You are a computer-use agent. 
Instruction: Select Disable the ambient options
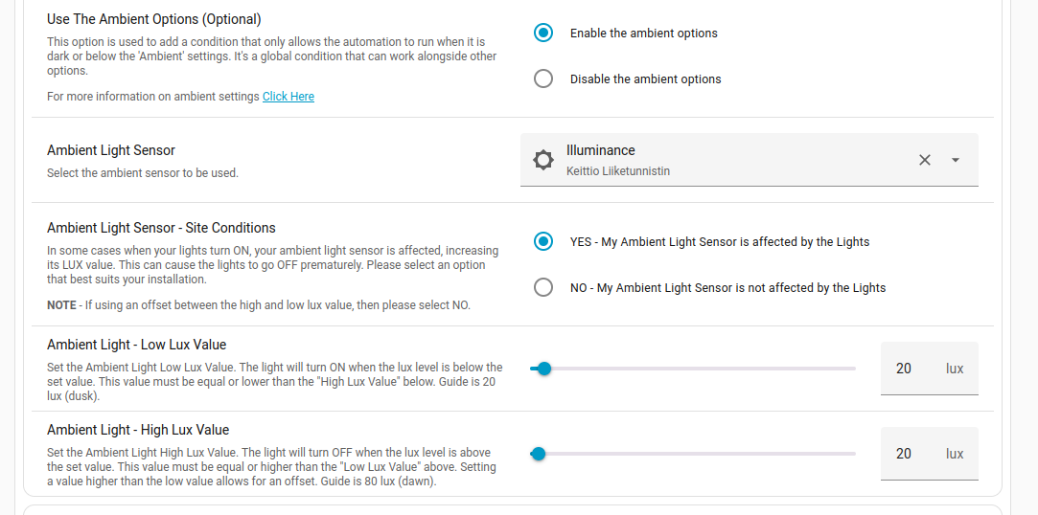pyautogui.click(x=542, y=79)
